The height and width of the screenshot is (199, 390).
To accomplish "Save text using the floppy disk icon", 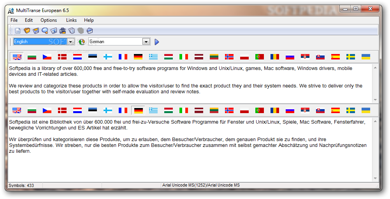I will (36, 31).
